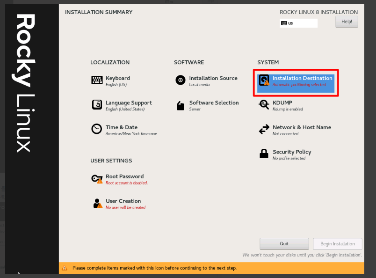Open KDUMP settings label

click(x=282, y=103)
